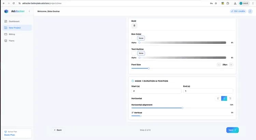Increase font size with plus button
This screenshot has width=256, height=140.
coord(231,65)
